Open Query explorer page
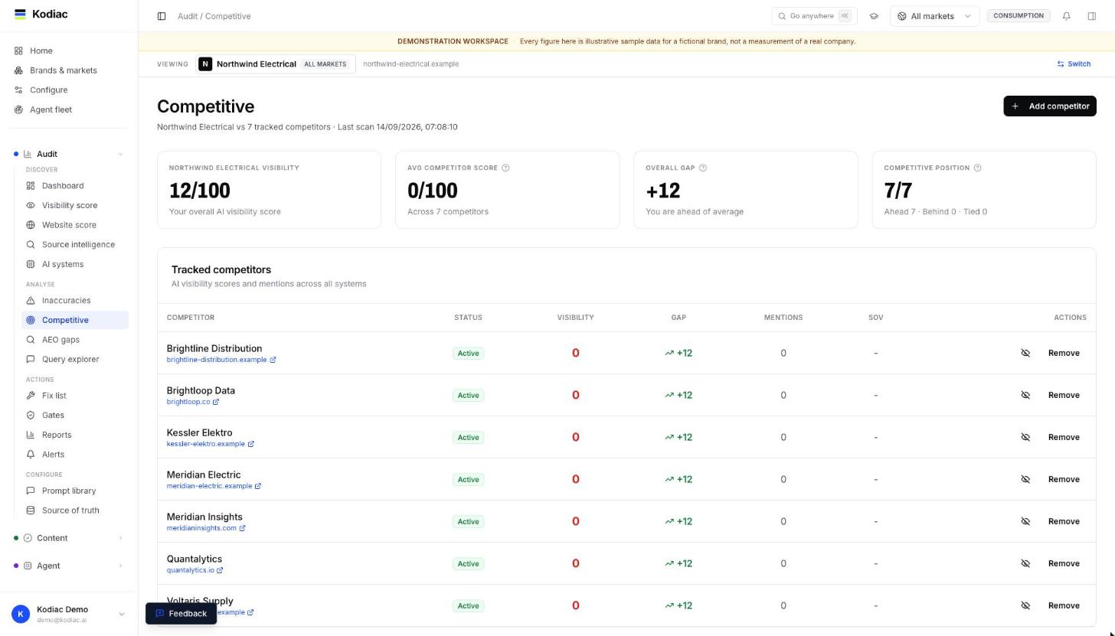Screen dimensions: 1115x636 point(75,359)
